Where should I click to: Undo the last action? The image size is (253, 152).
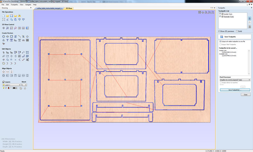point(19,20)
